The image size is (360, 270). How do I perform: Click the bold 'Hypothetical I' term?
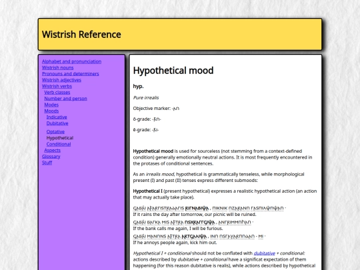pos(147,191)
